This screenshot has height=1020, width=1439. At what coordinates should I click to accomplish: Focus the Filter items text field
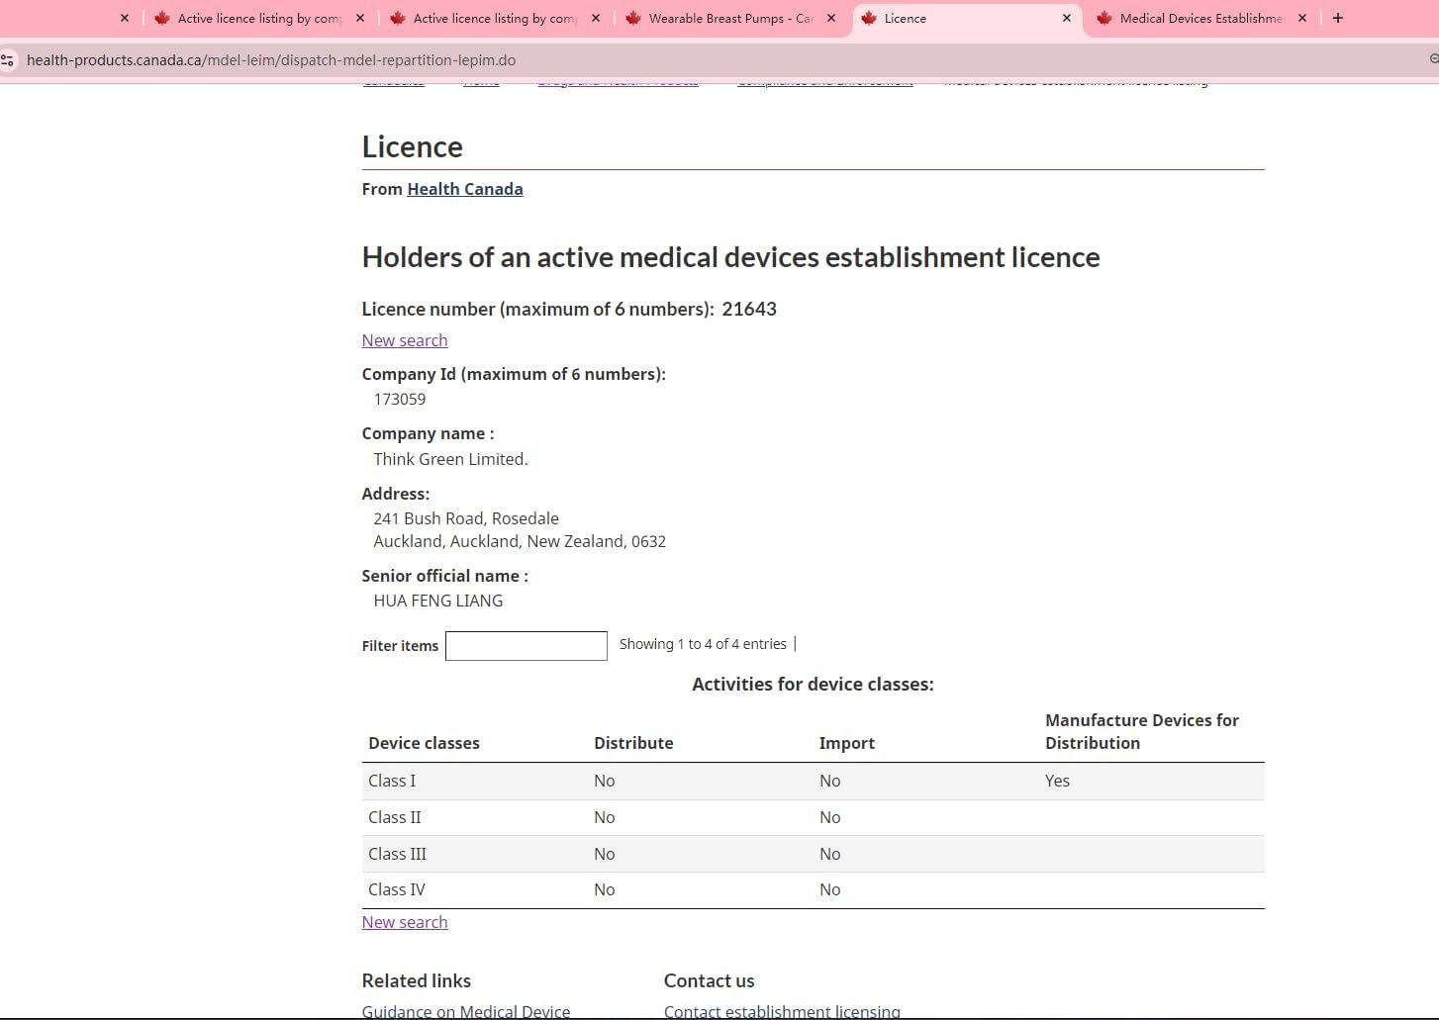(526, 646)
